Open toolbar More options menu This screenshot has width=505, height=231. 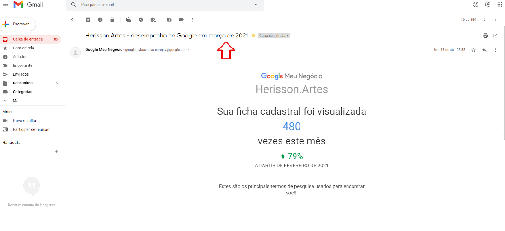pos(192,20)
